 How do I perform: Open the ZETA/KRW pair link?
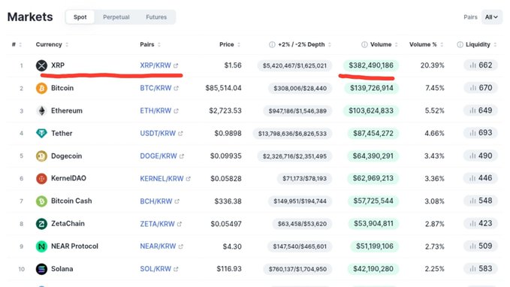(158, 224)
